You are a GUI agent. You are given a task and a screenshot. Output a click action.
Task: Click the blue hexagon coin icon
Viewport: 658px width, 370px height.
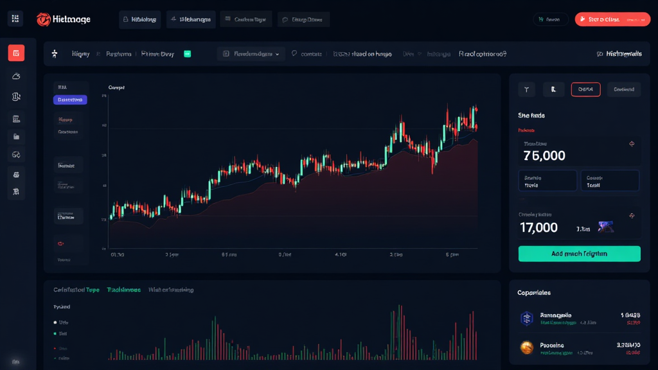click(x=526, y=318)
